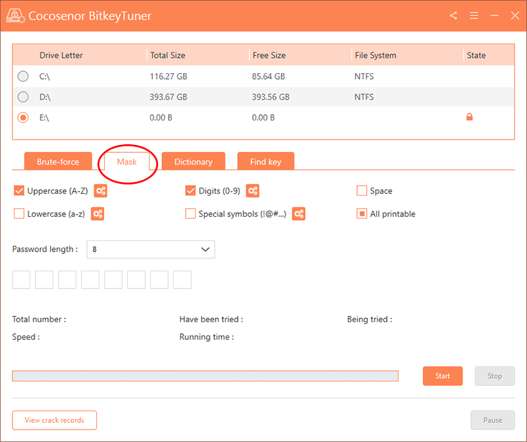Click the Speed label
The height and width of the screenshot is (442, 527).
point(26,337)
